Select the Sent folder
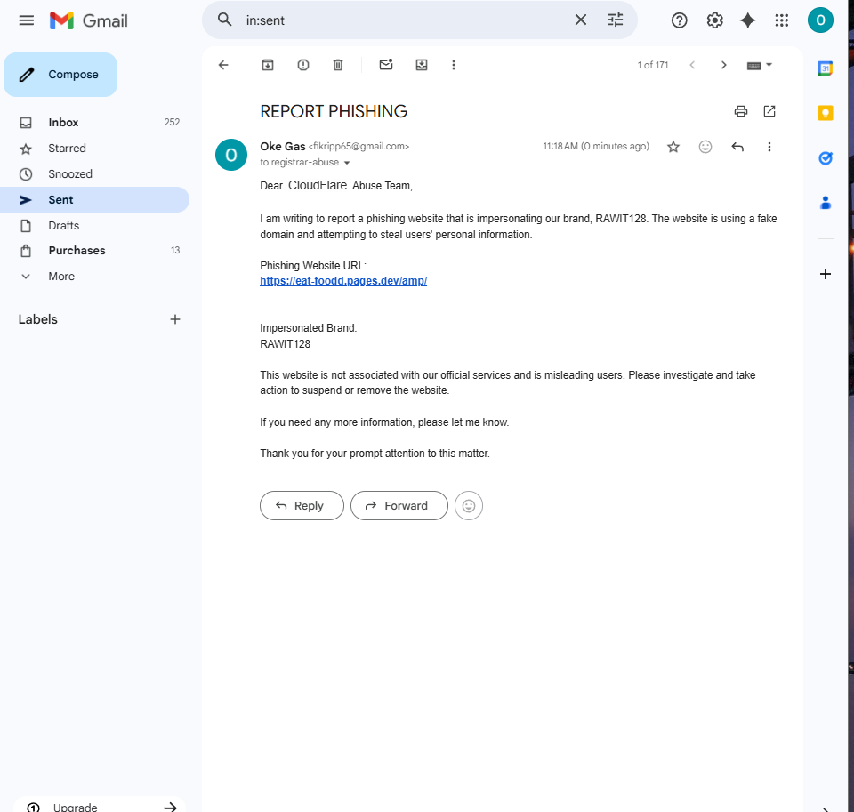 [x=95, y=200]
